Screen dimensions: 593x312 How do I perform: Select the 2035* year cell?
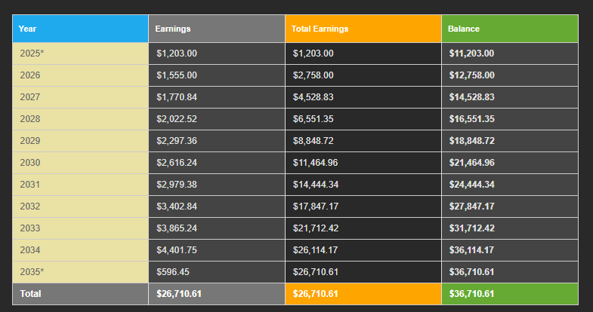click(81, 272)
